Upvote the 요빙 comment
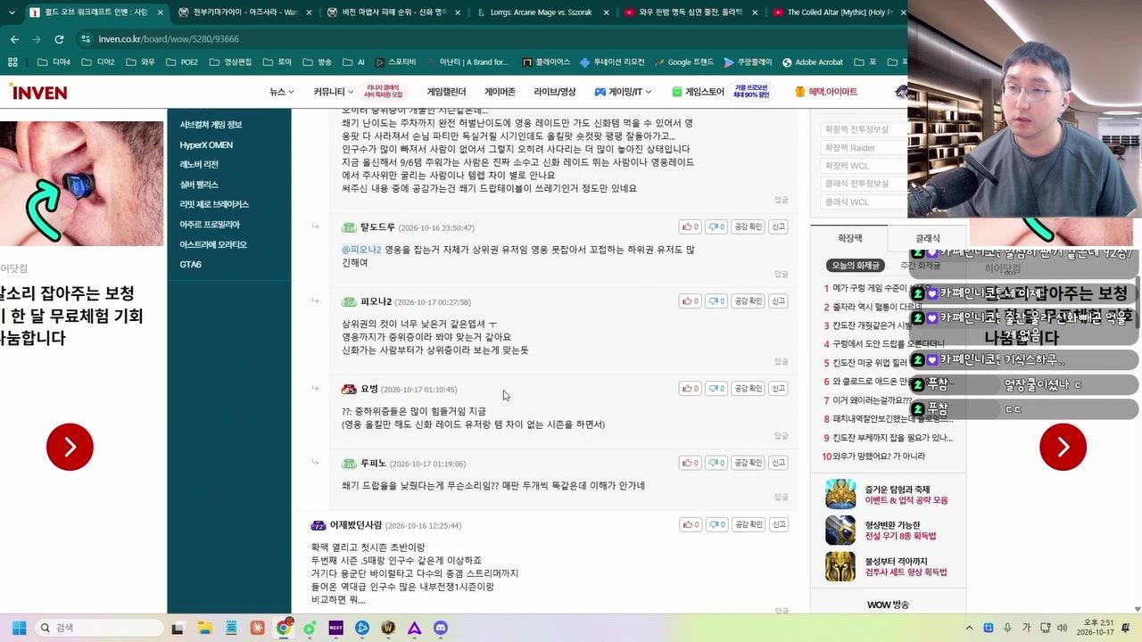The width and height of the screenshot is (1142, 642). 689,389
